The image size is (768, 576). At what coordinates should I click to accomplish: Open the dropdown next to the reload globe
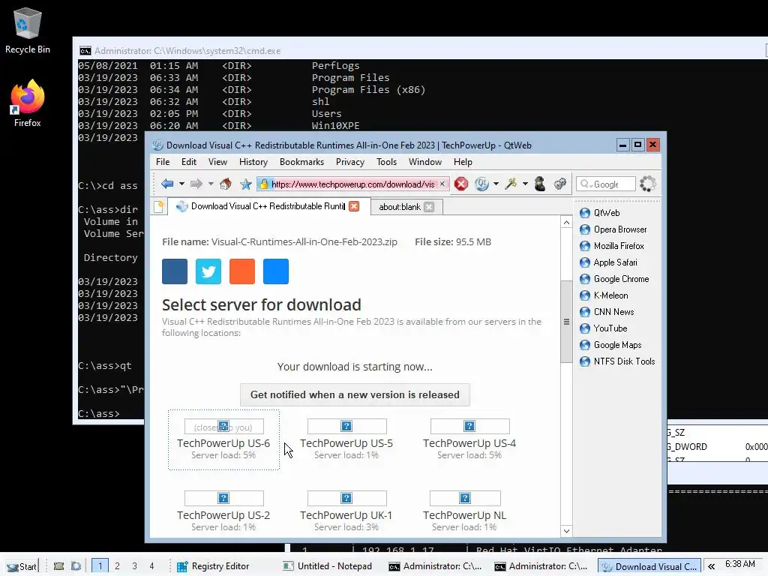coord(496,184)
